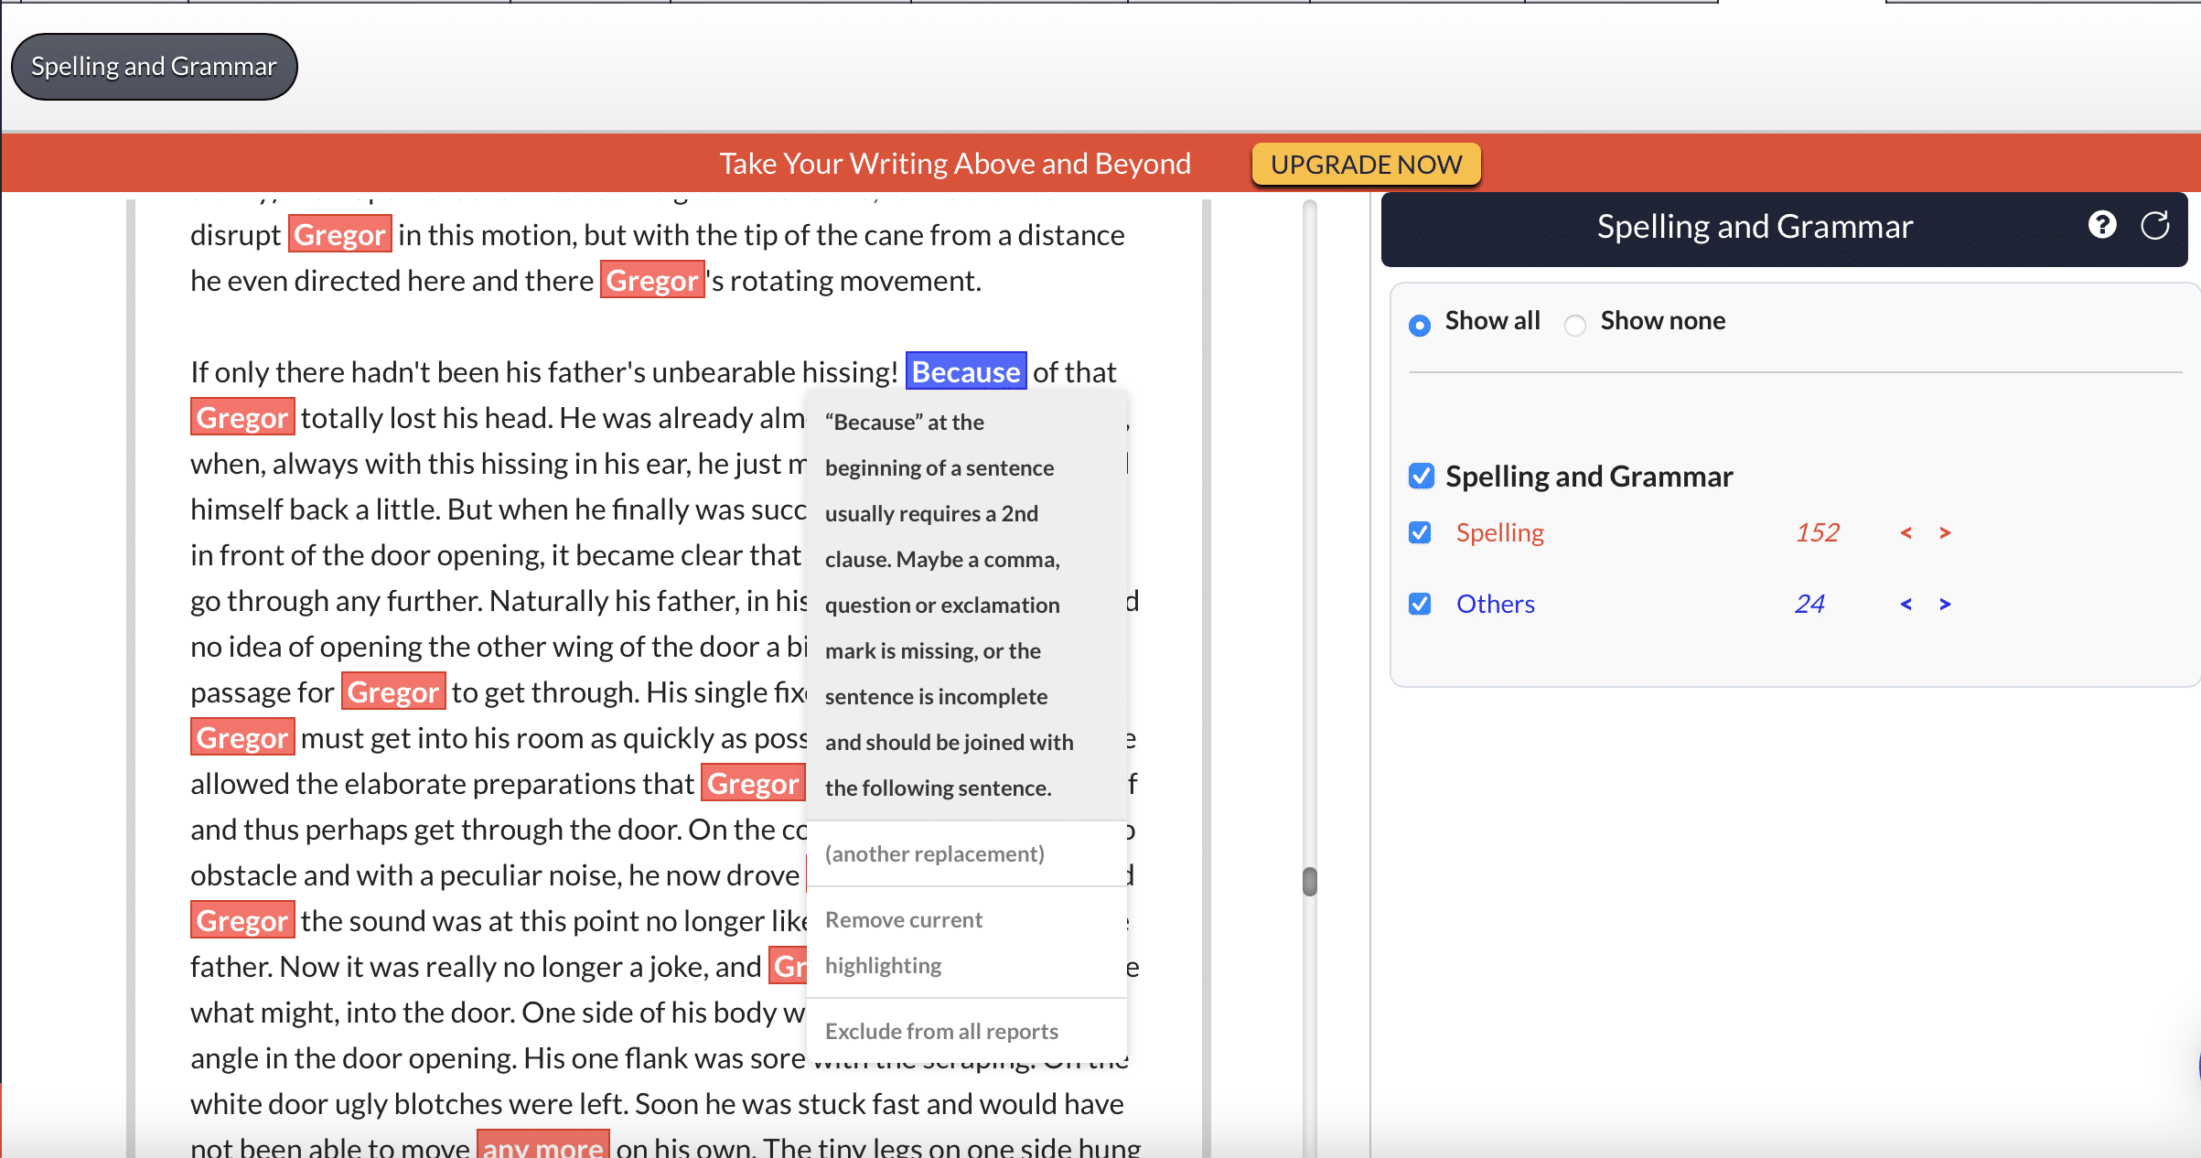This screenshot has width=2201, height=1158.
Task: Open the 'Others' category link
Action: [x=1495, y=604]
